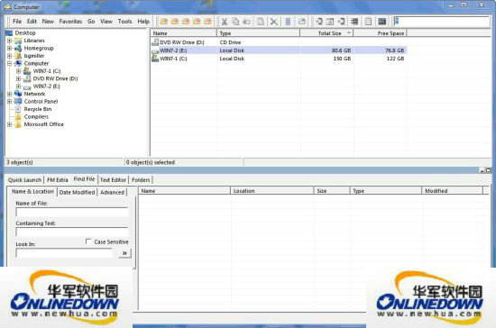Click the 80.6 GB total size cell
The width and height of the screenshot is (496, 328).
pos(341,50)
